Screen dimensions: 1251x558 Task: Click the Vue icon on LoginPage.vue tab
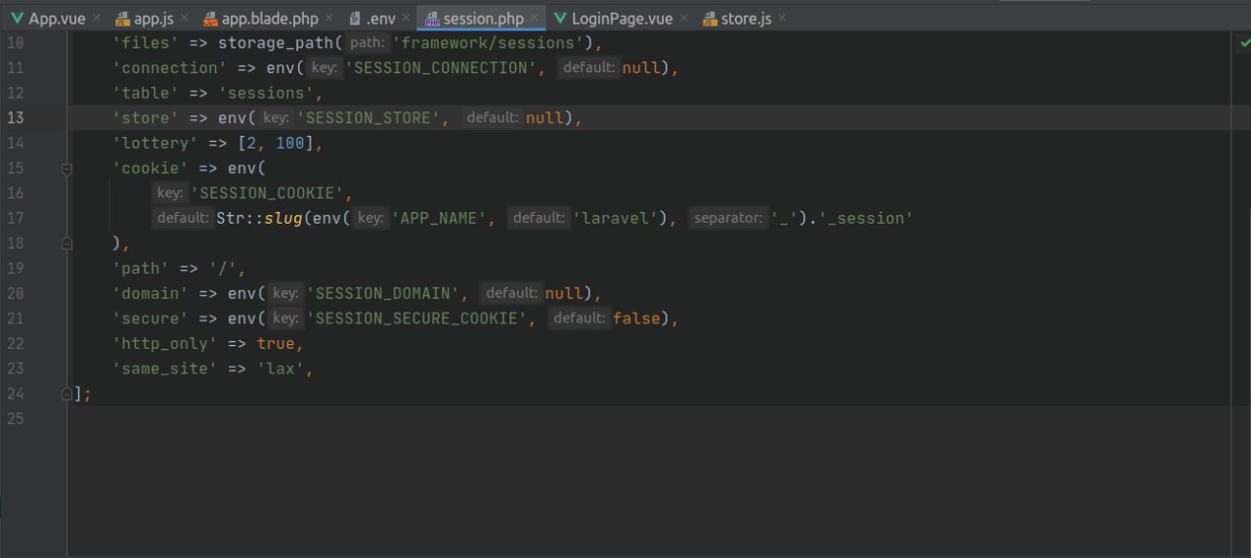coord(560,19)
